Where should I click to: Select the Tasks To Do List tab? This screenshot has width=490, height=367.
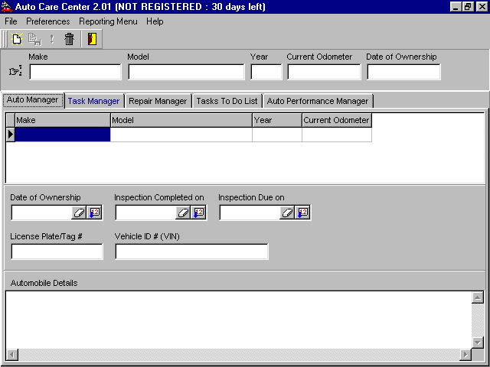point(227,101)
